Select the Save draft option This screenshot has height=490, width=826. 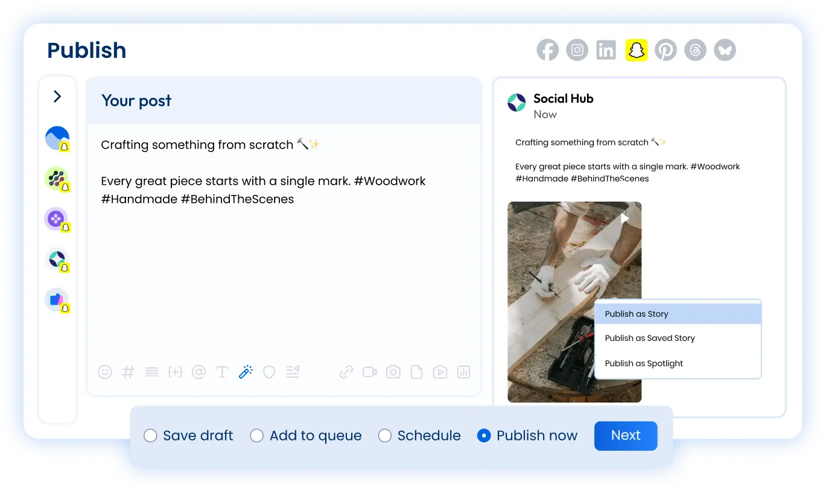tap(151, 435)
